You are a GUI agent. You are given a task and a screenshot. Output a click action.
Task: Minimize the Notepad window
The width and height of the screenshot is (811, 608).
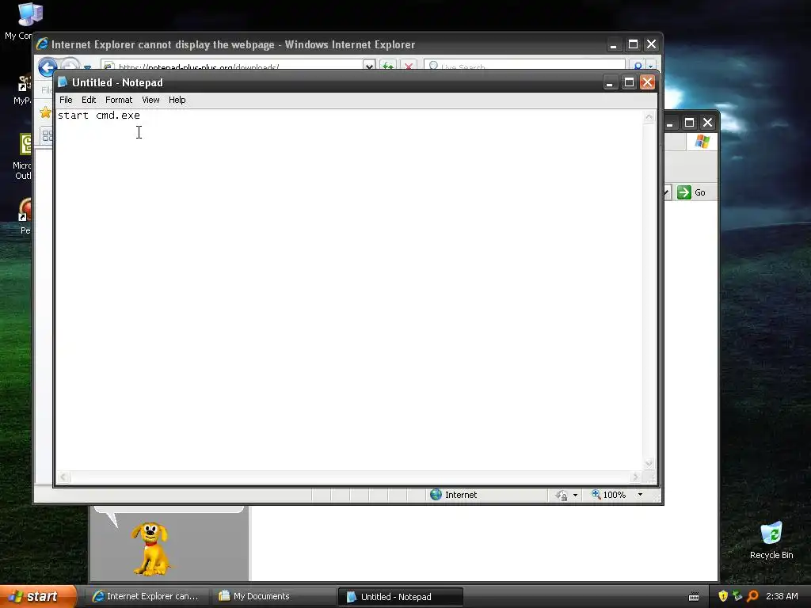click(x=611, y=82)
